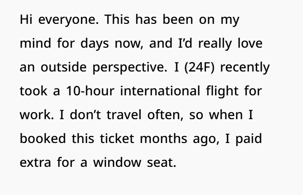
Task: Click on the word "really"
Action: tap(215, 44)
